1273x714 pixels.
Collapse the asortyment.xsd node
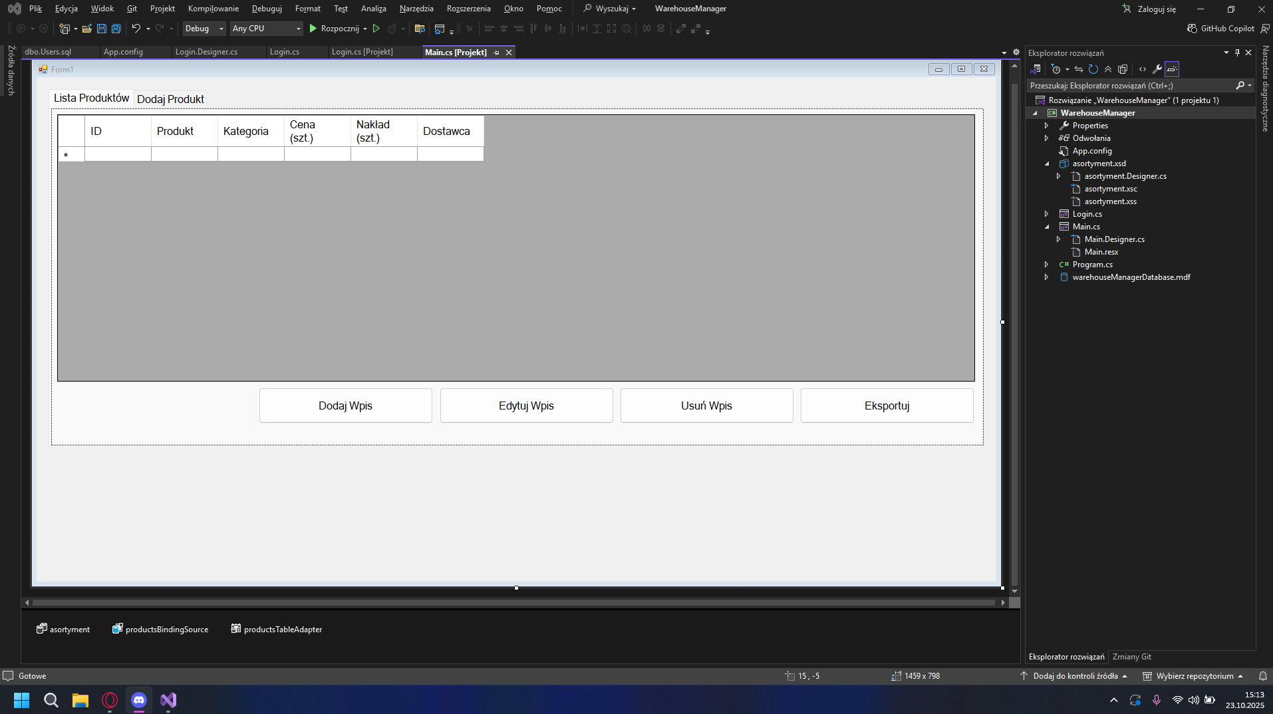(1046, 164)
